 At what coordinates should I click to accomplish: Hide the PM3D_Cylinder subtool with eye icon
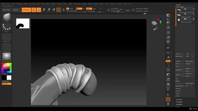click(194, 19)
